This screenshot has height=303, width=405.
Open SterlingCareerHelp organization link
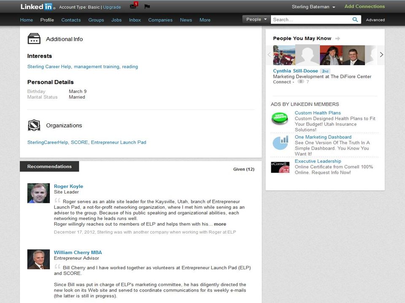(48, 142)
